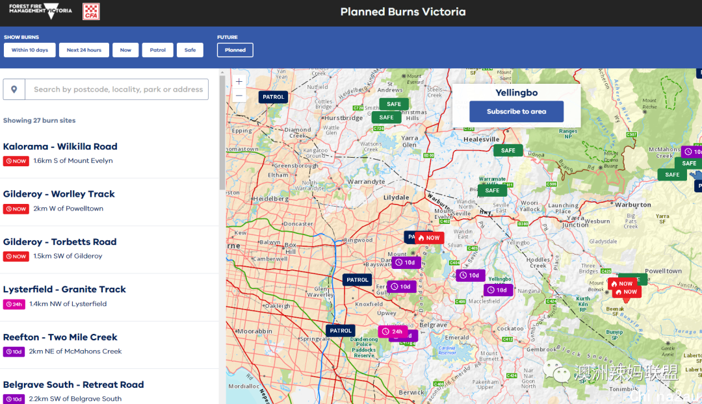
Task: Toggle the Next 24 hours filter
Action: click(x=84, y=50)
